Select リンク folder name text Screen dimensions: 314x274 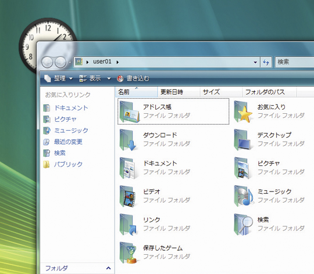[x=152, y=220]
